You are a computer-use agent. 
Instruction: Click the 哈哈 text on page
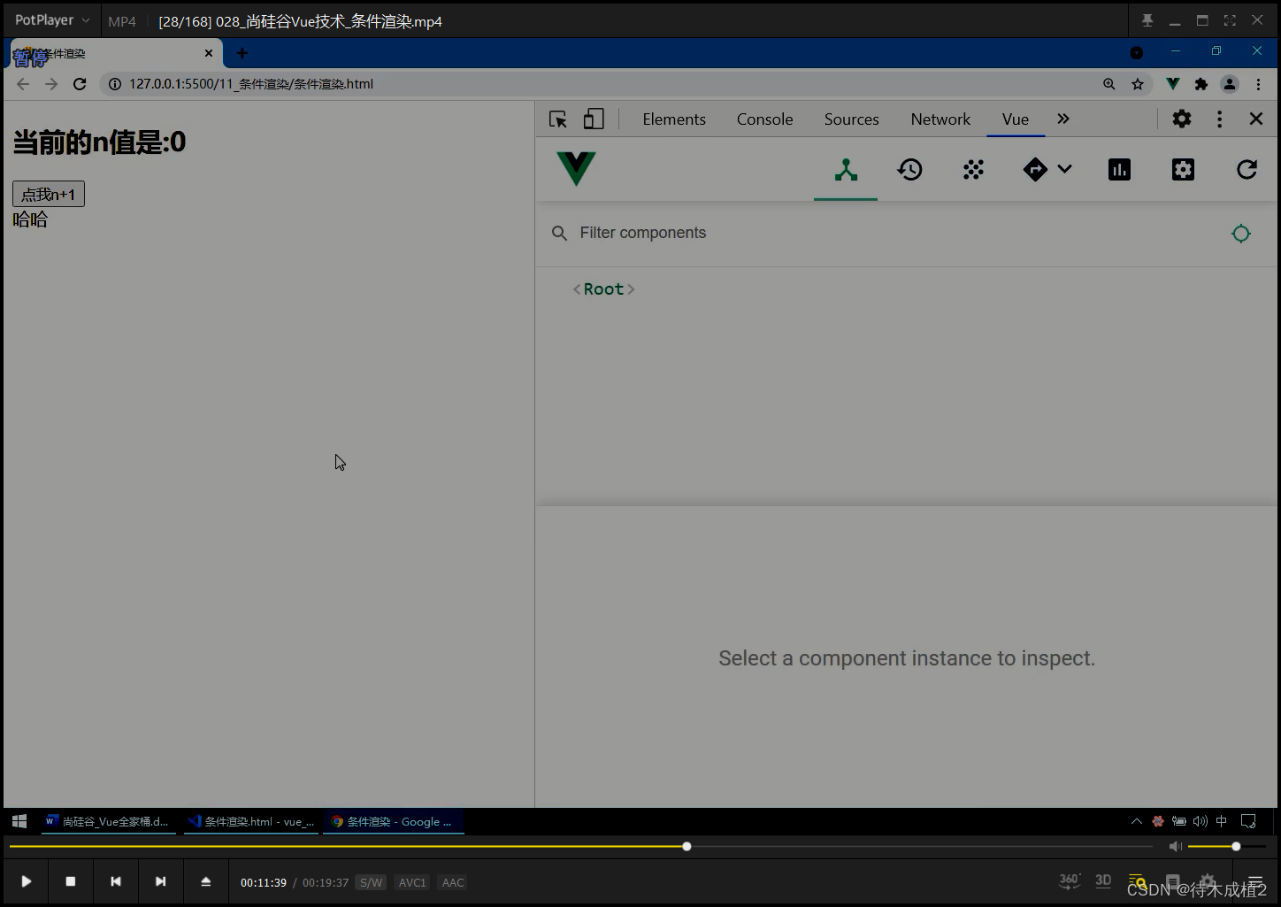pyautogui.click(x=30, y=219)
